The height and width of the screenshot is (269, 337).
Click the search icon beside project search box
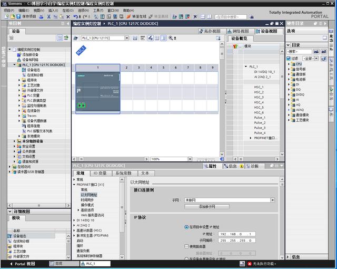pyautogui.click(x=252, y=17)
